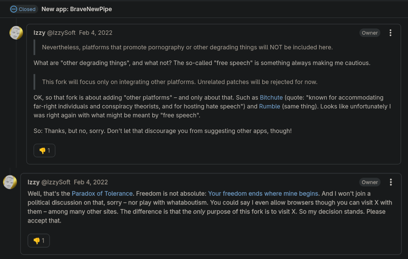The height and width of the screenshot is (259, 408).
Task: Click author name Izzy in first comment
Action: click(40, 33)
